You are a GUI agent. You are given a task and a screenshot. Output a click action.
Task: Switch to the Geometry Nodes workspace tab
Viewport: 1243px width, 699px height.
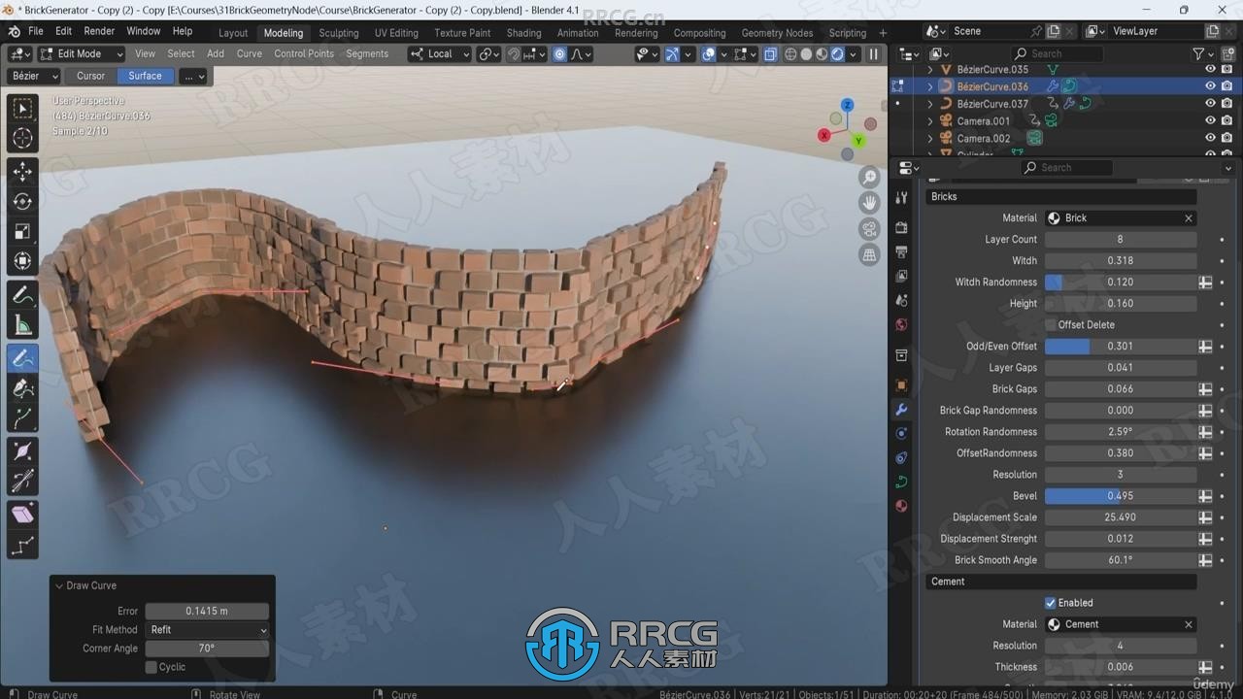point(777,32)
